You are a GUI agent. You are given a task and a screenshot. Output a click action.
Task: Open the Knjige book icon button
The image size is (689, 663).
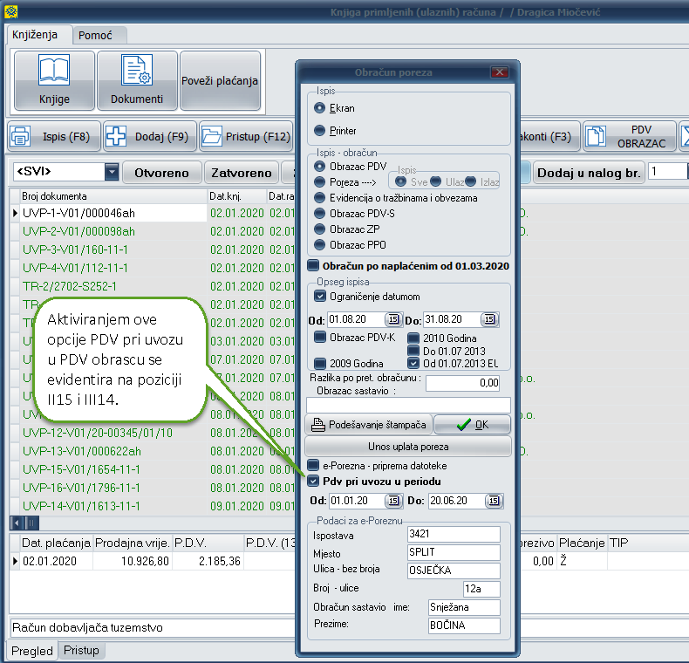point(54,80)
